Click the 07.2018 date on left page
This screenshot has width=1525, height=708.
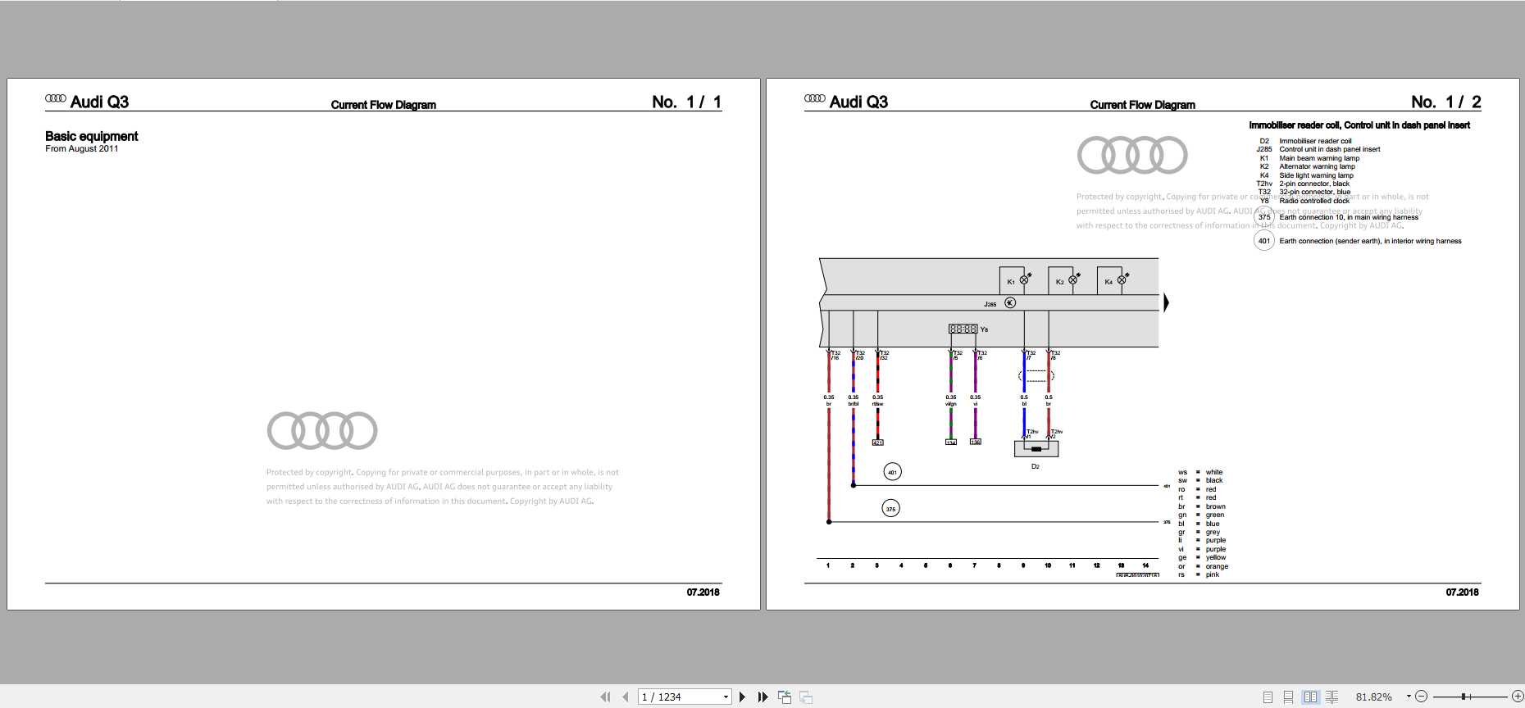(x=703, y=592)
